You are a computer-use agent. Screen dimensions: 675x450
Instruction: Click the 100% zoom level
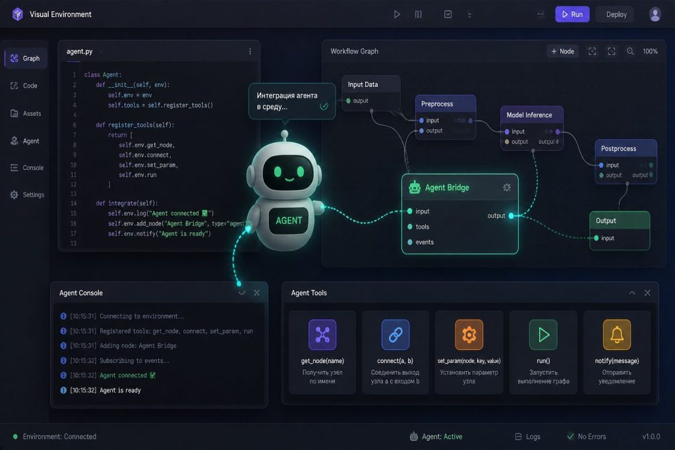coord(650,51)
